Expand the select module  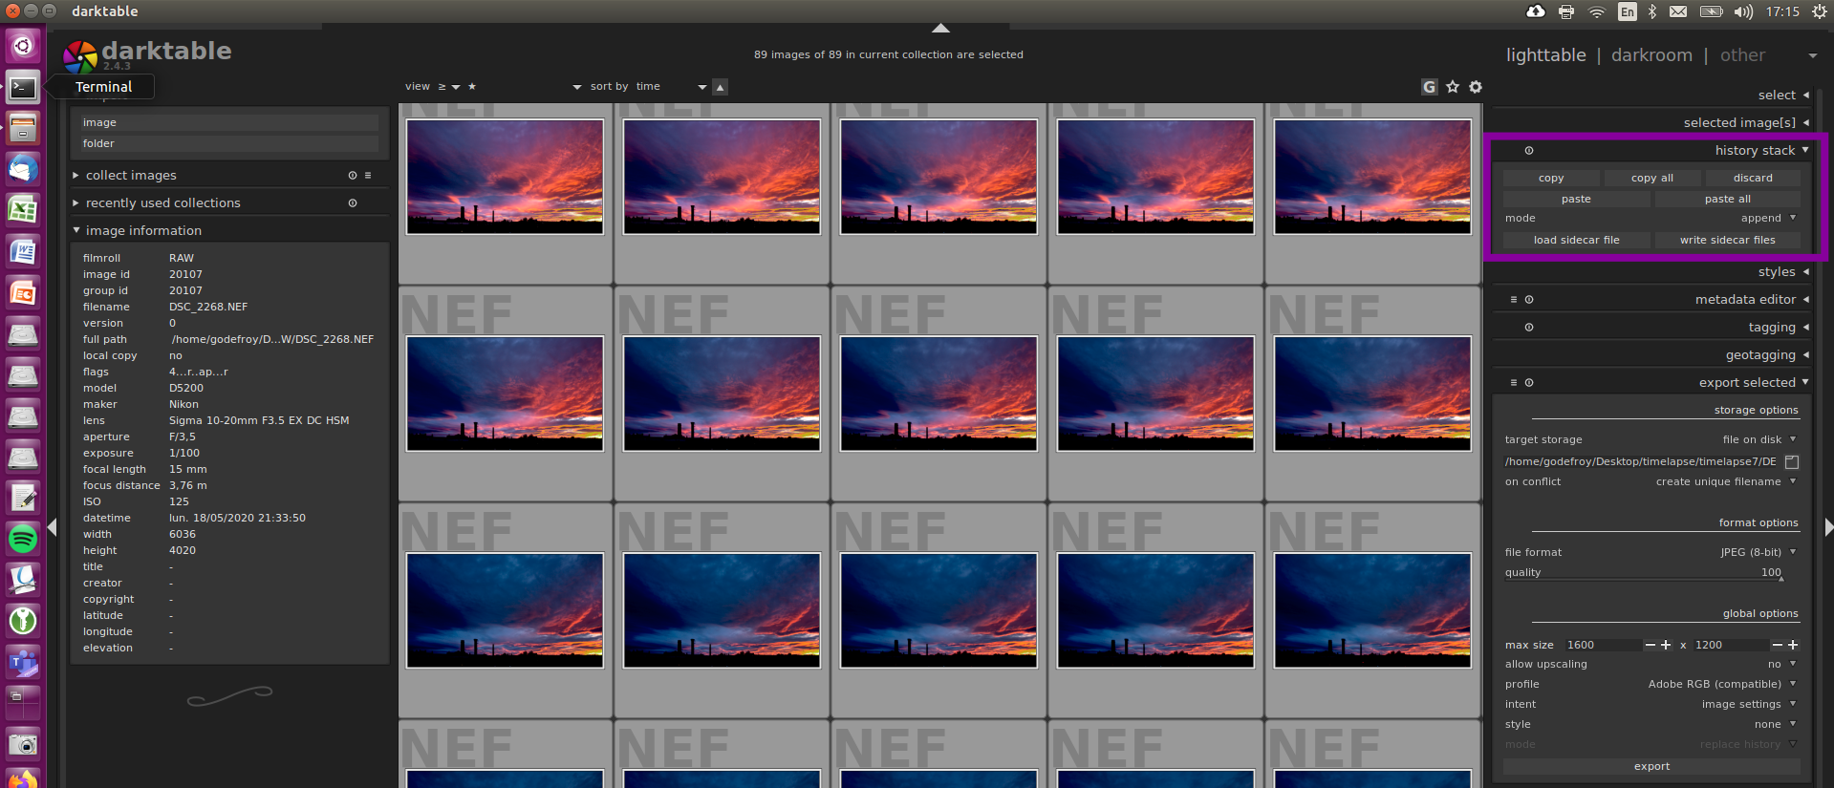[x=1782, y=96]
